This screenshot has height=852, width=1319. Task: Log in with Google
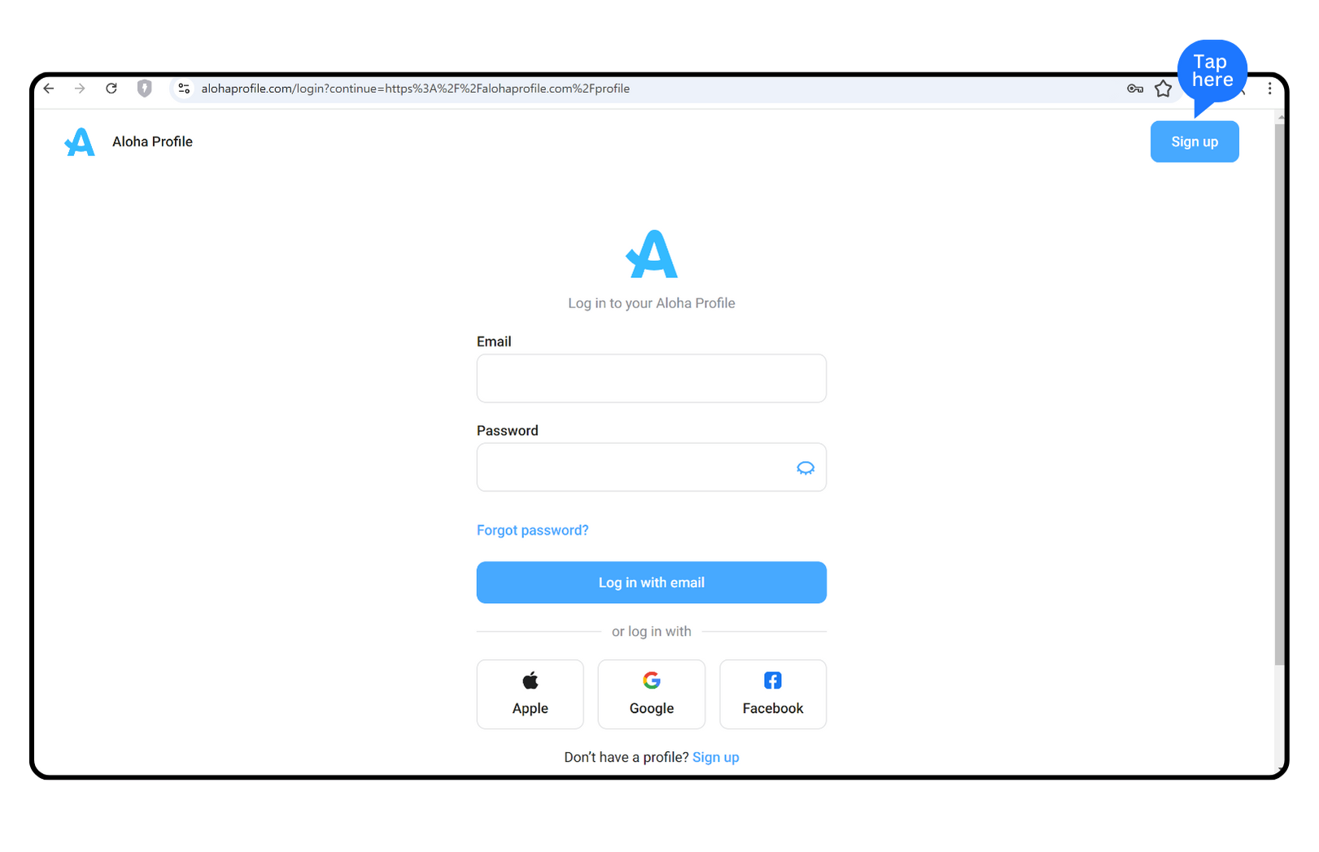[x=652, y=694]
